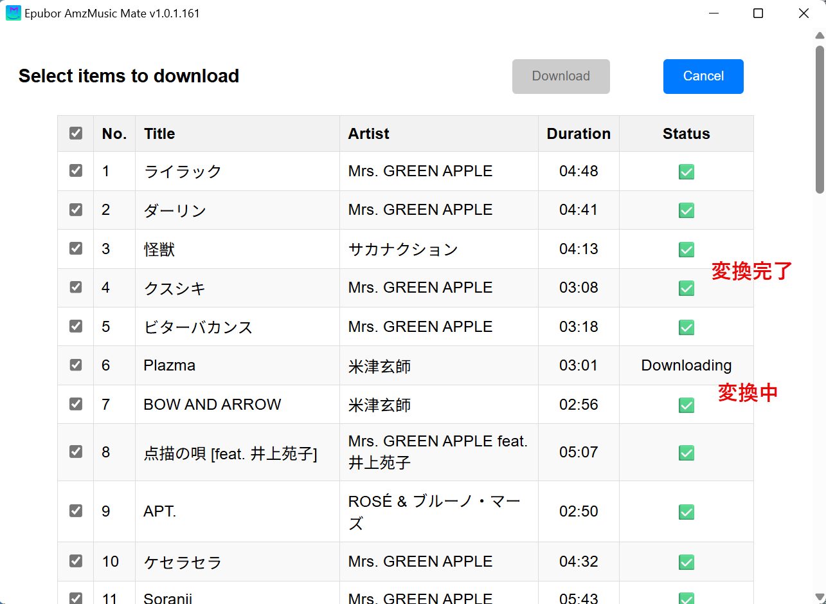Uncheck the checkbox for track 6 Plazma

(x=76, y=365)
